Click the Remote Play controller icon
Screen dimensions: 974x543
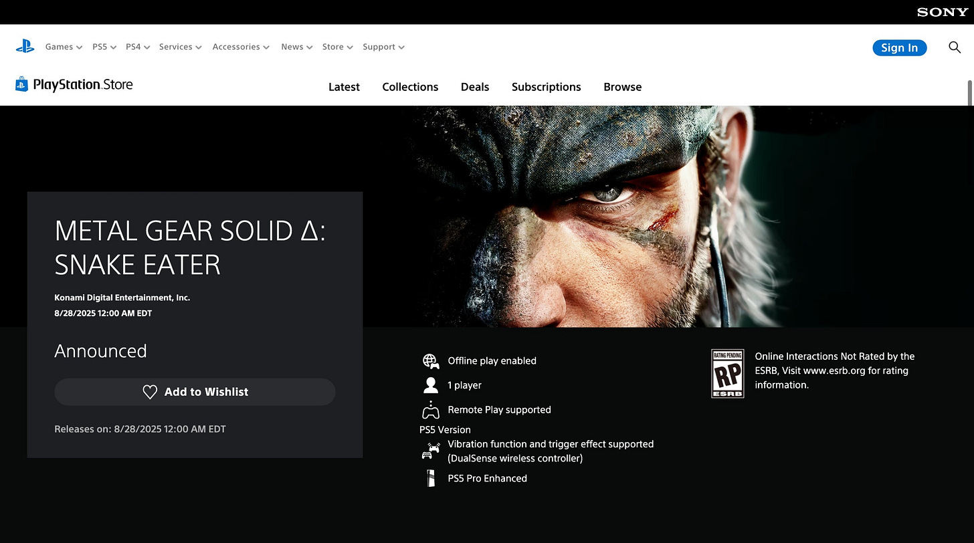[x=431, y=410]
